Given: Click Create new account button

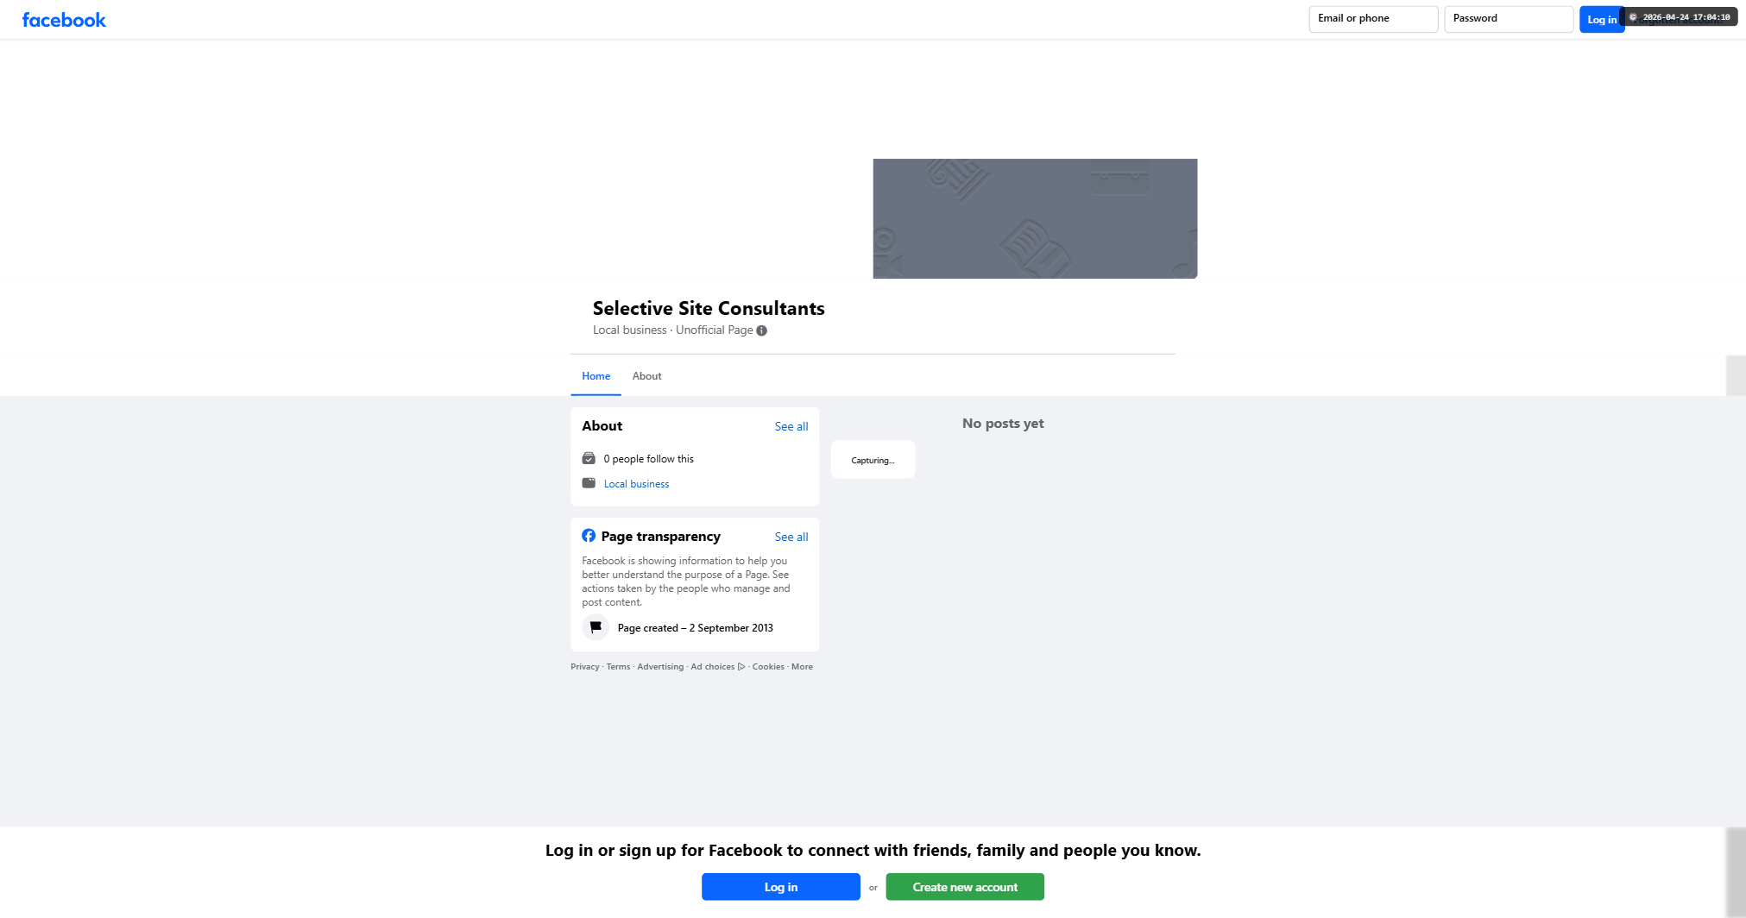Looking at the screenshot, I should 965,887.
